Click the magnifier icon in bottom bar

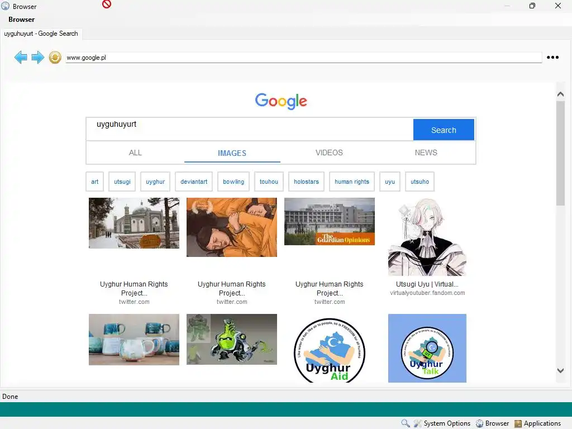click(406, 423)
